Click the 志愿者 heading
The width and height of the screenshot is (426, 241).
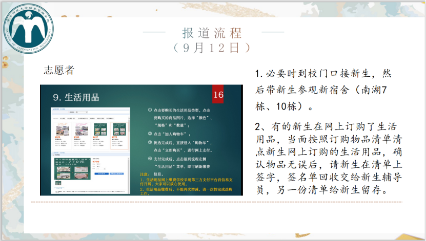click(59, 70)
